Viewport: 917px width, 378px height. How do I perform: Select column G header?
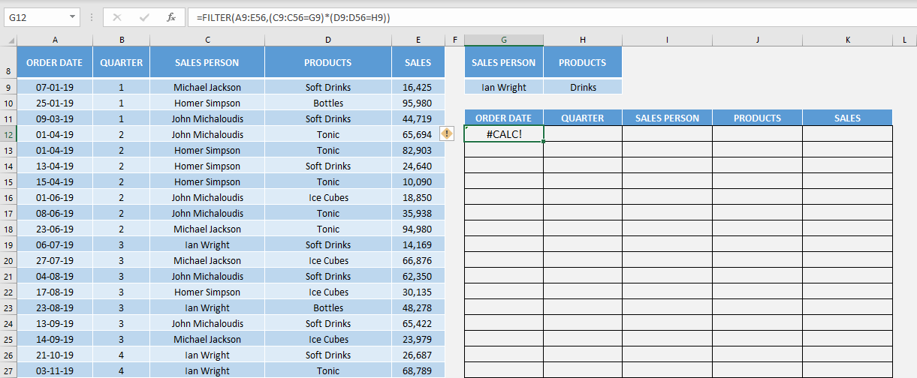(x=504, y=40)
